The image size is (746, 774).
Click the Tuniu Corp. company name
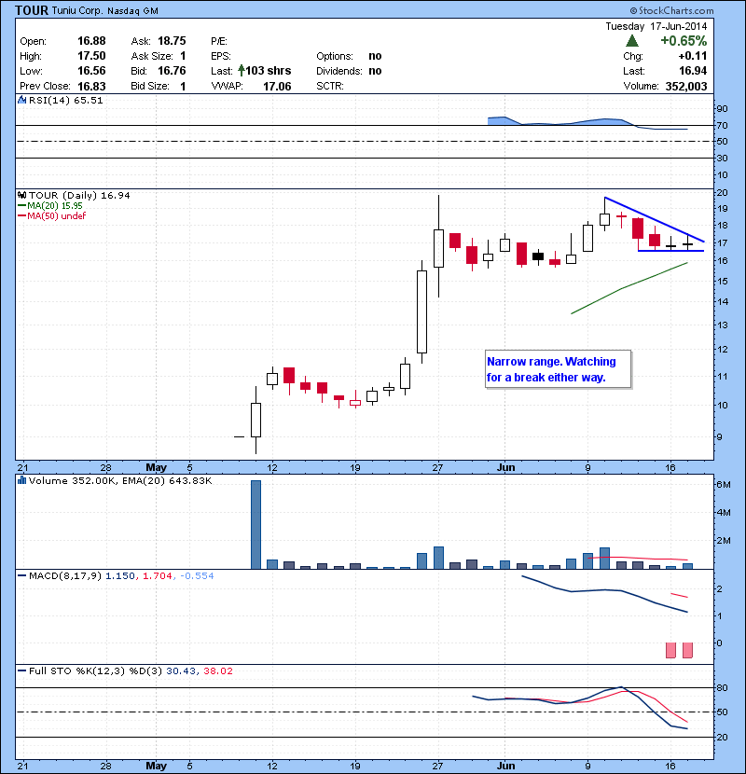tap(77, 10)
